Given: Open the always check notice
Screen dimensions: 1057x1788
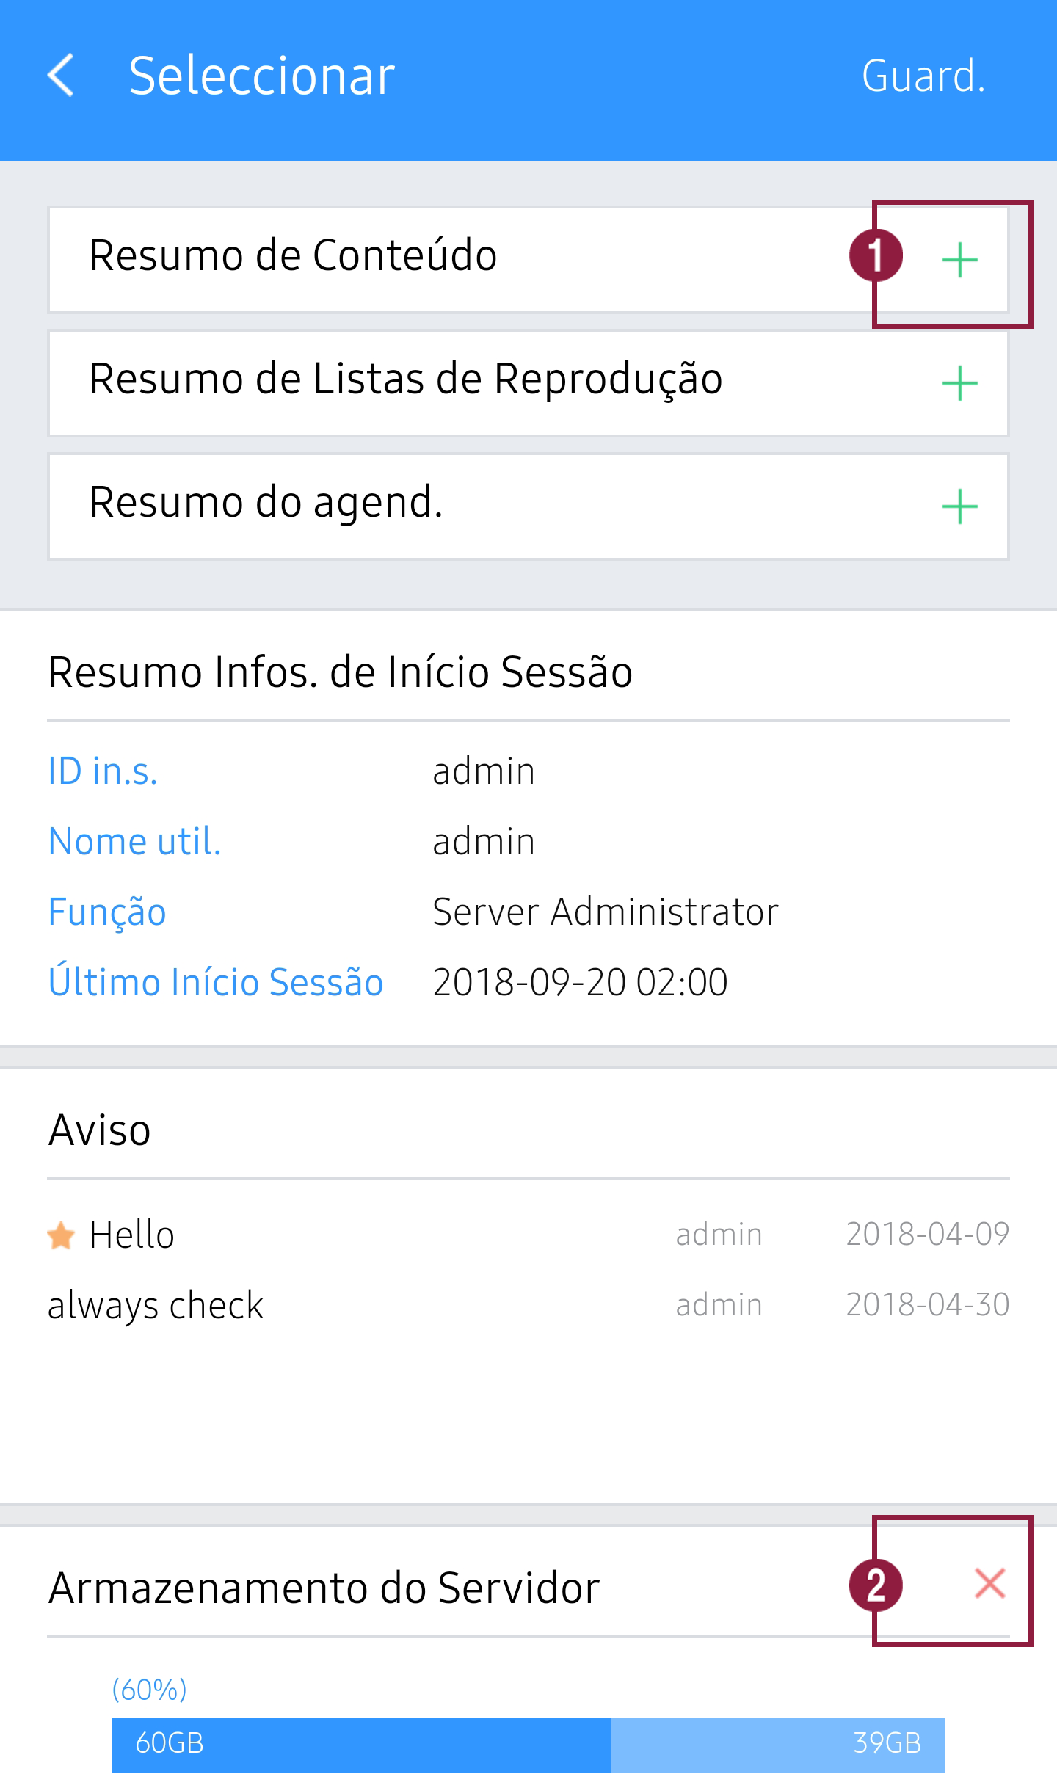Looking at the screenshot, I should tap(156, 1306).
